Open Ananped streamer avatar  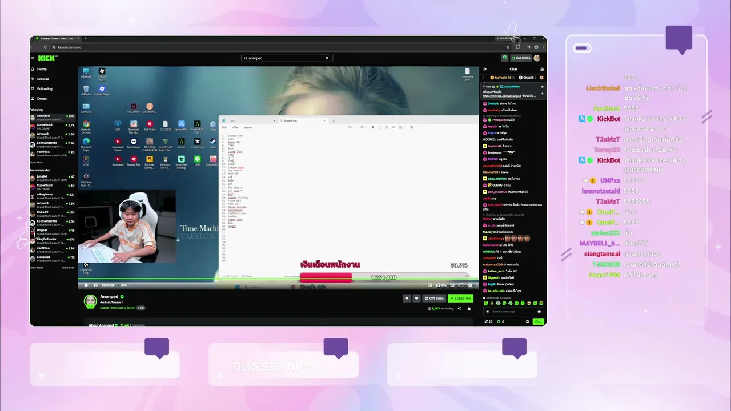click(90, 301)
